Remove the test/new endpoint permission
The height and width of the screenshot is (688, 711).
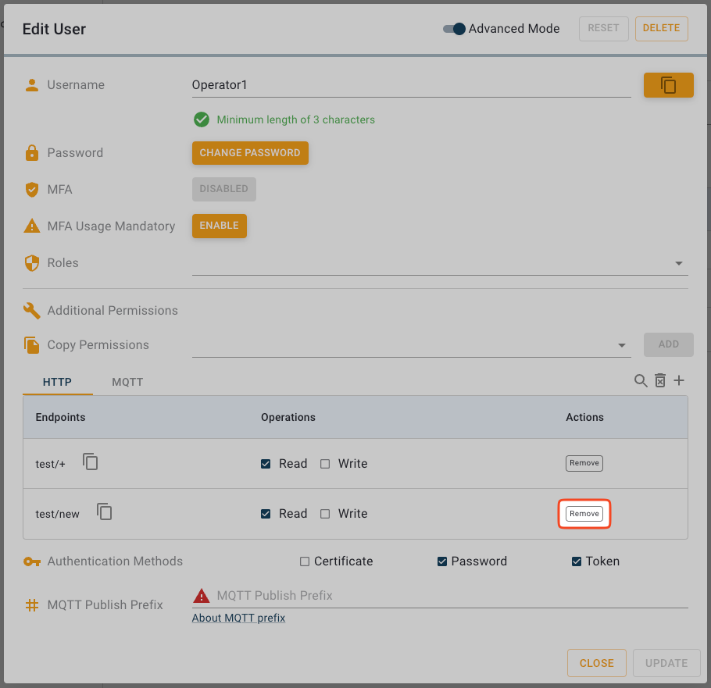[x=584, y=514]
